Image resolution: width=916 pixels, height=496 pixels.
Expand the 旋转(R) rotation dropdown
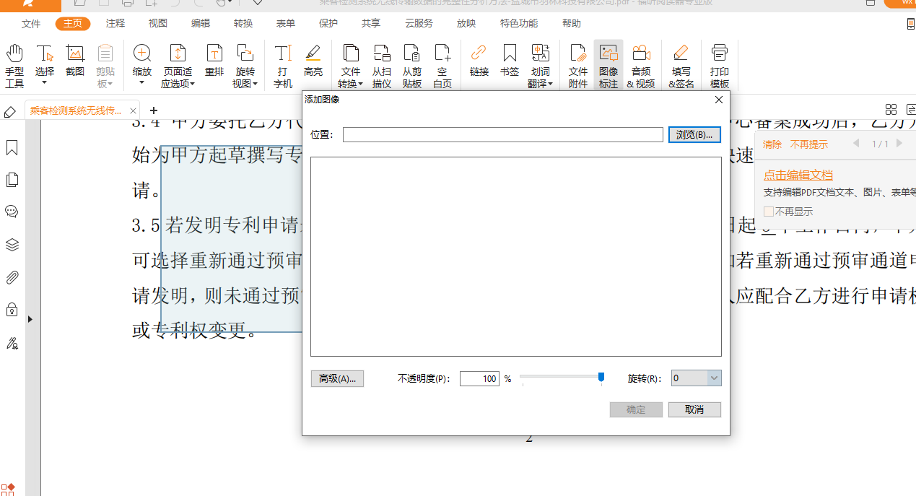coord(714,378)
